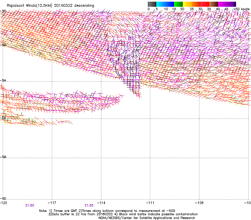Click the '>50 knots' legend label
The width and height of the screenshot is (251, 220).
[x=241, y=9]
